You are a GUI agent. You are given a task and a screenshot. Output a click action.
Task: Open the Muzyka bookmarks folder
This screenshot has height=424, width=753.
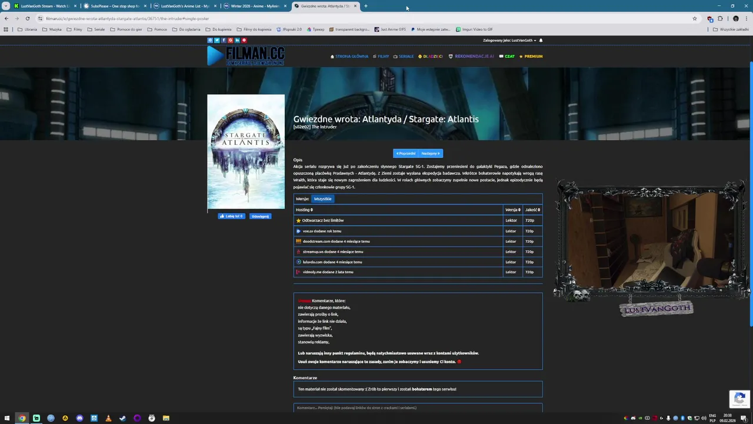pos(52,29)
